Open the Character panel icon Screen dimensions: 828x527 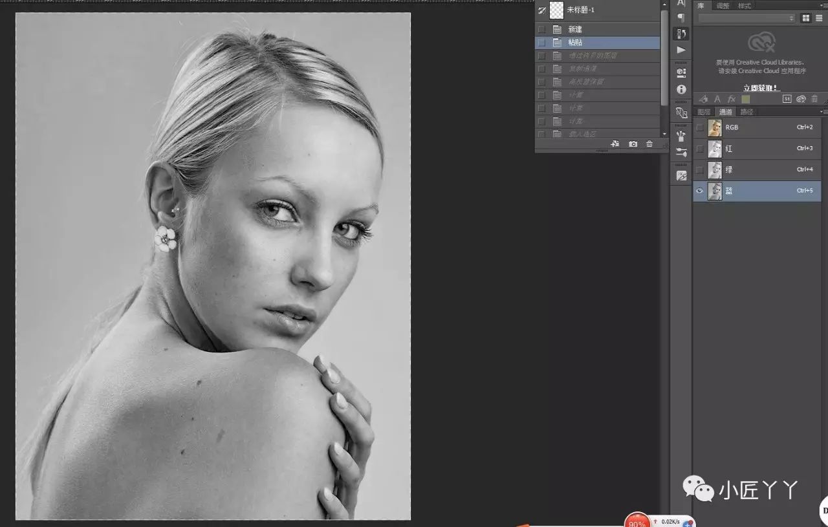click(x=681, y=3)
